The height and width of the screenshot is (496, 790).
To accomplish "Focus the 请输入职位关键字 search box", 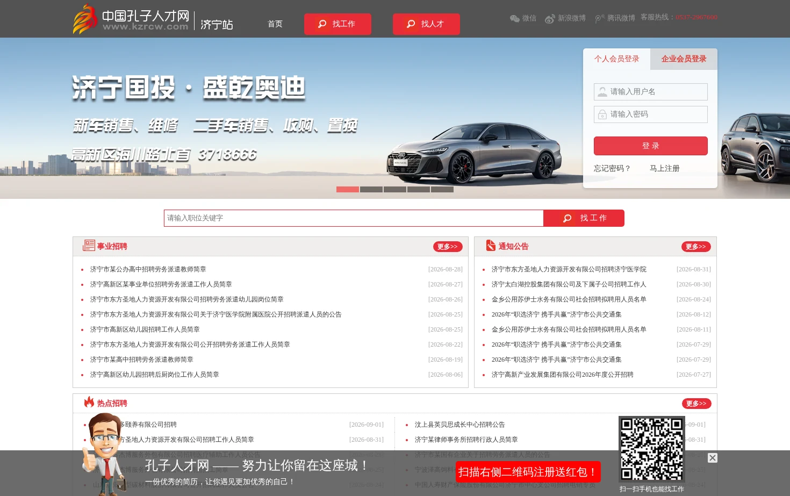I will (x=354, y=218).
